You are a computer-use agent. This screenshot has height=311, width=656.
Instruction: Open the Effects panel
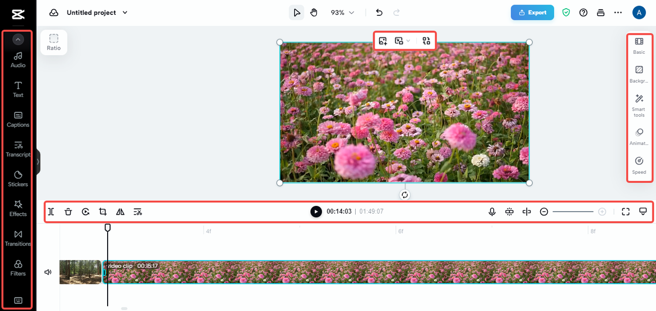18,208
